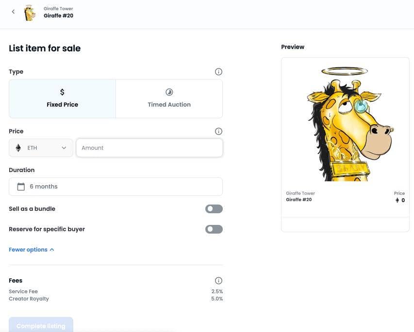This screenshot has height=332, width=414.
Task: Switch to Timed Auction listing type
Action: tap(169, 98)
